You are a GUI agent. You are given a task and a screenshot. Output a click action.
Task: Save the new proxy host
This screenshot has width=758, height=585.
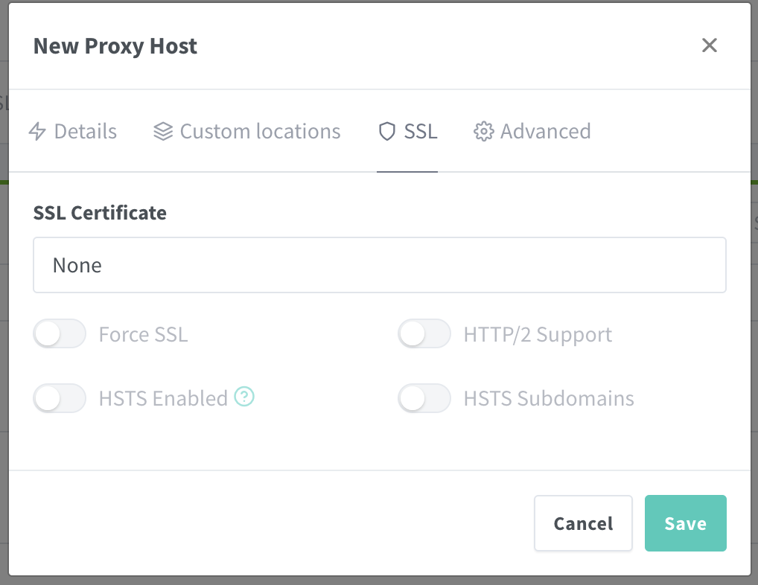pos(685,523)
